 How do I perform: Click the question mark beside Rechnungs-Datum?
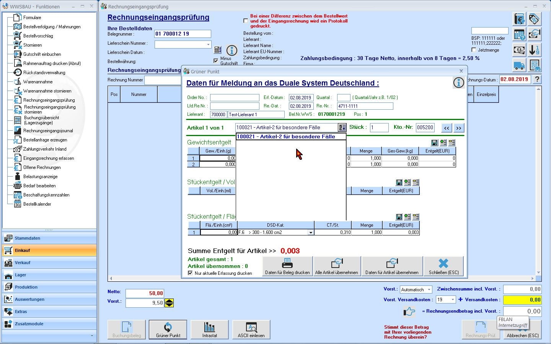(537, 79)
